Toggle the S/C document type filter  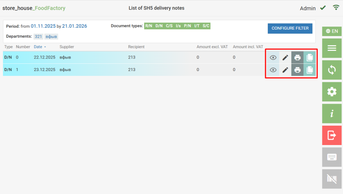(206, 26)
